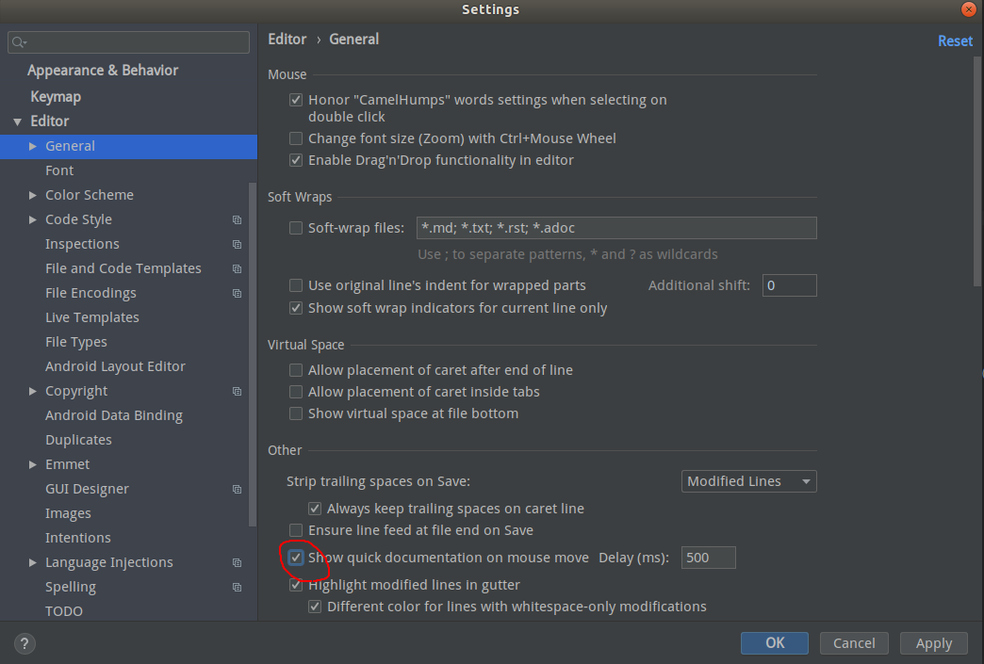Screen dimensions: 984x664
Task: Select Live Templates in the sidebar
Action: [x=91, y=317]
